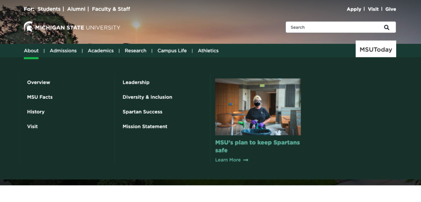
Task: Open the Spartan Success page
Action: pyautogui.click(x=143, y=112)
